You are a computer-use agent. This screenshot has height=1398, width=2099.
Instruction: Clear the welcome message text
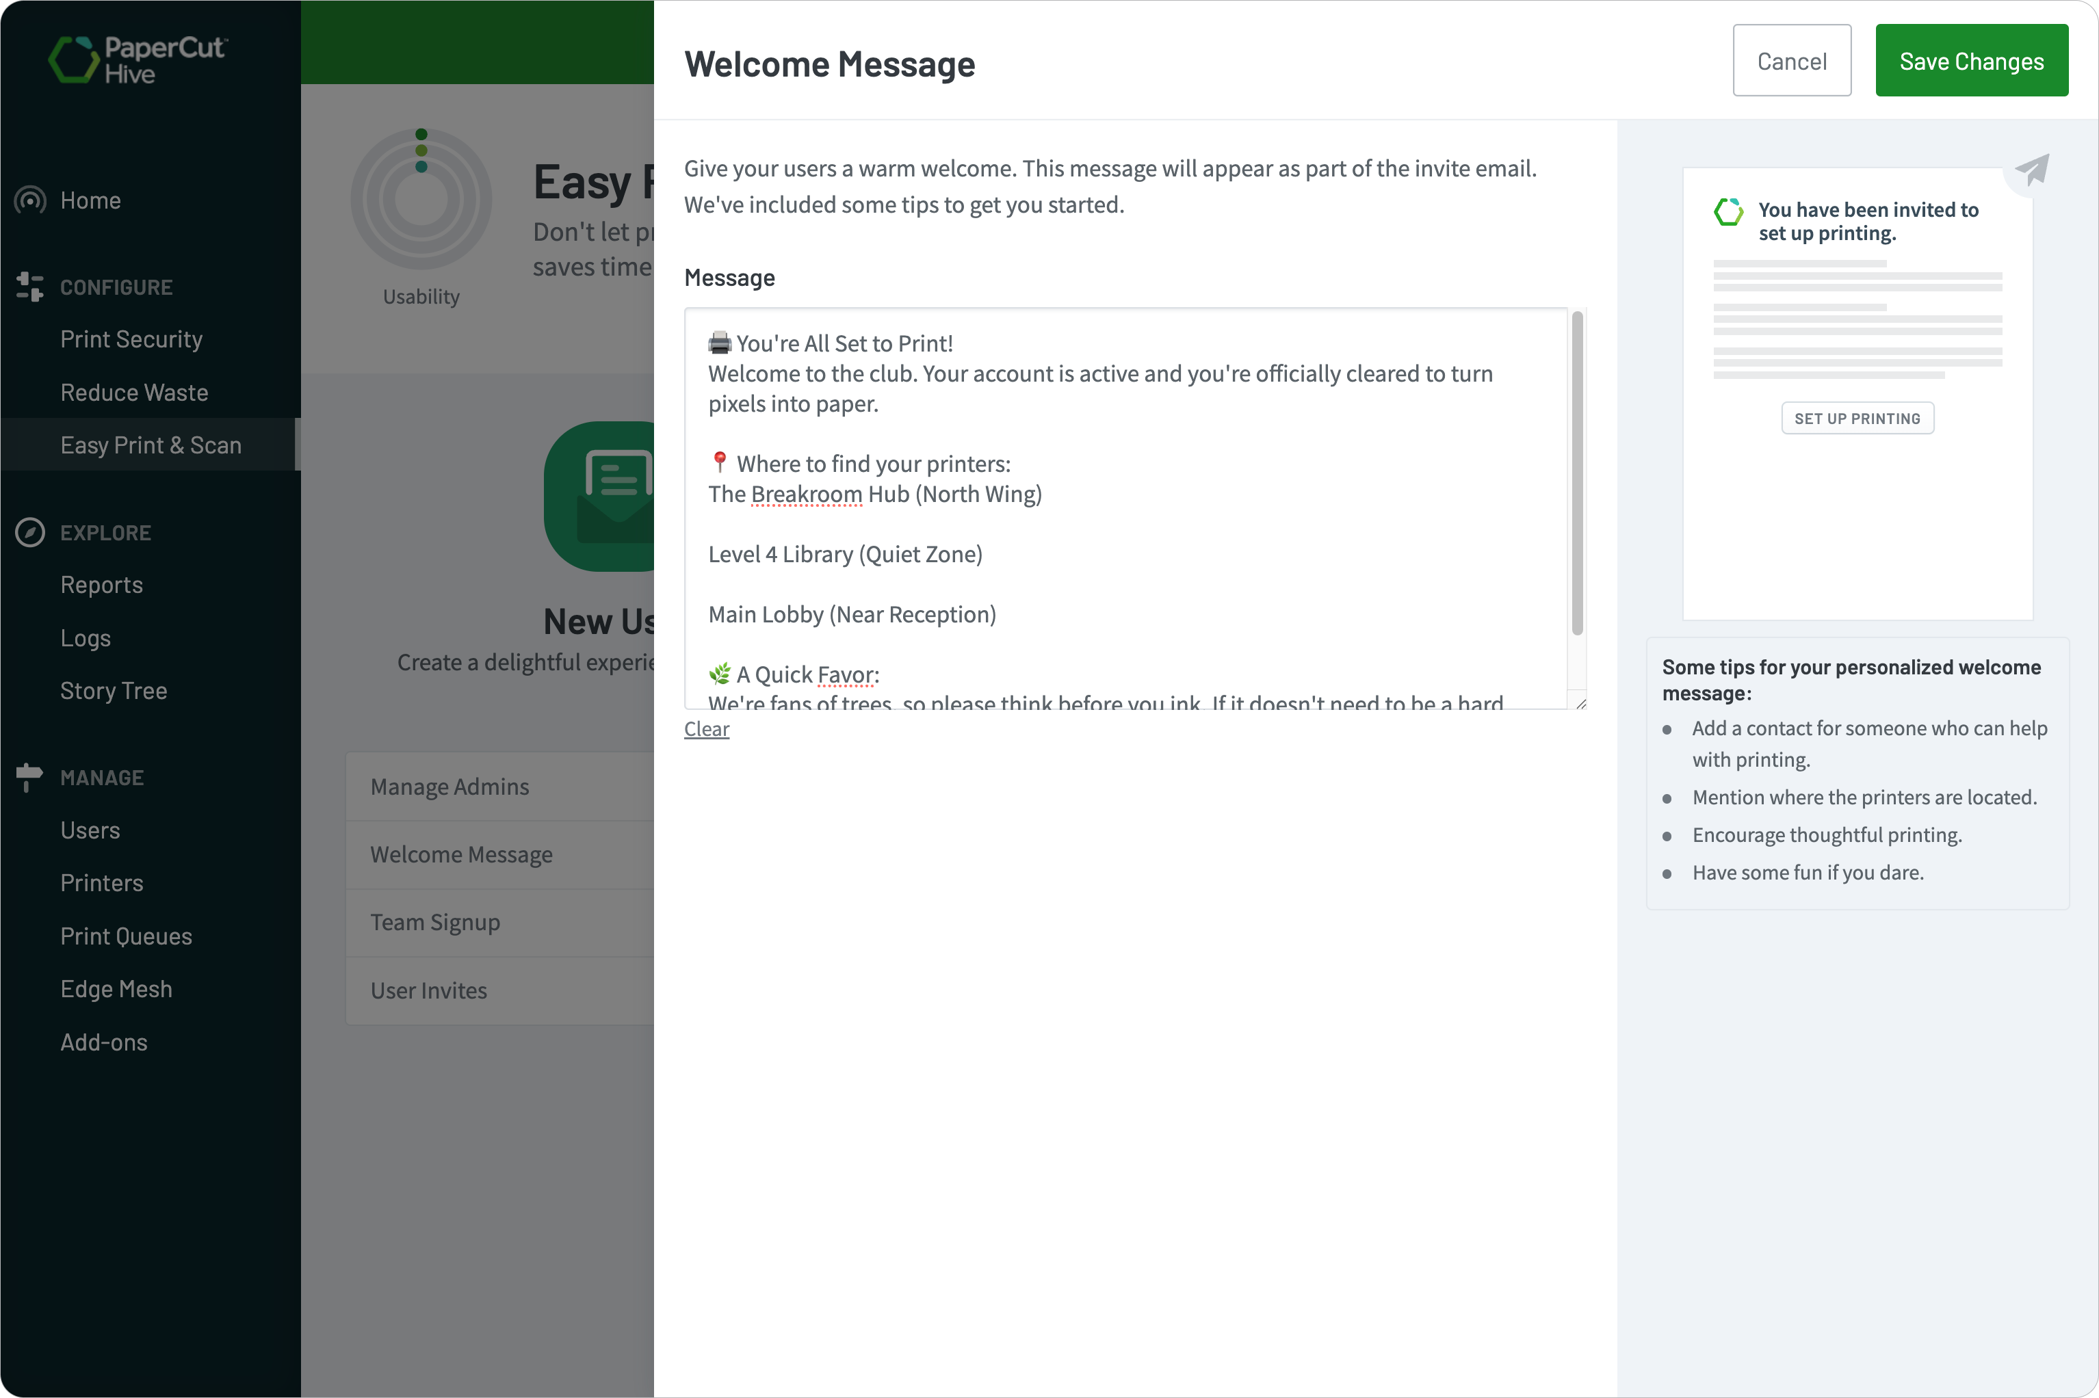705,728
